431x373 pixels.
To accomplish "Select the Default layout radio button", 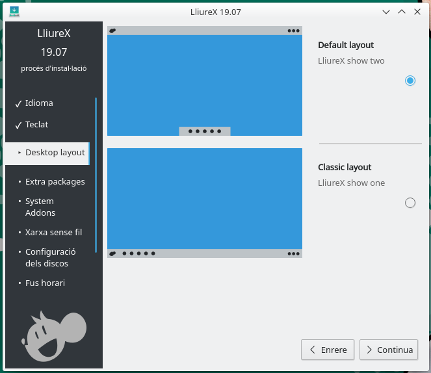I will pyautogui.click(x=410, y=81).
